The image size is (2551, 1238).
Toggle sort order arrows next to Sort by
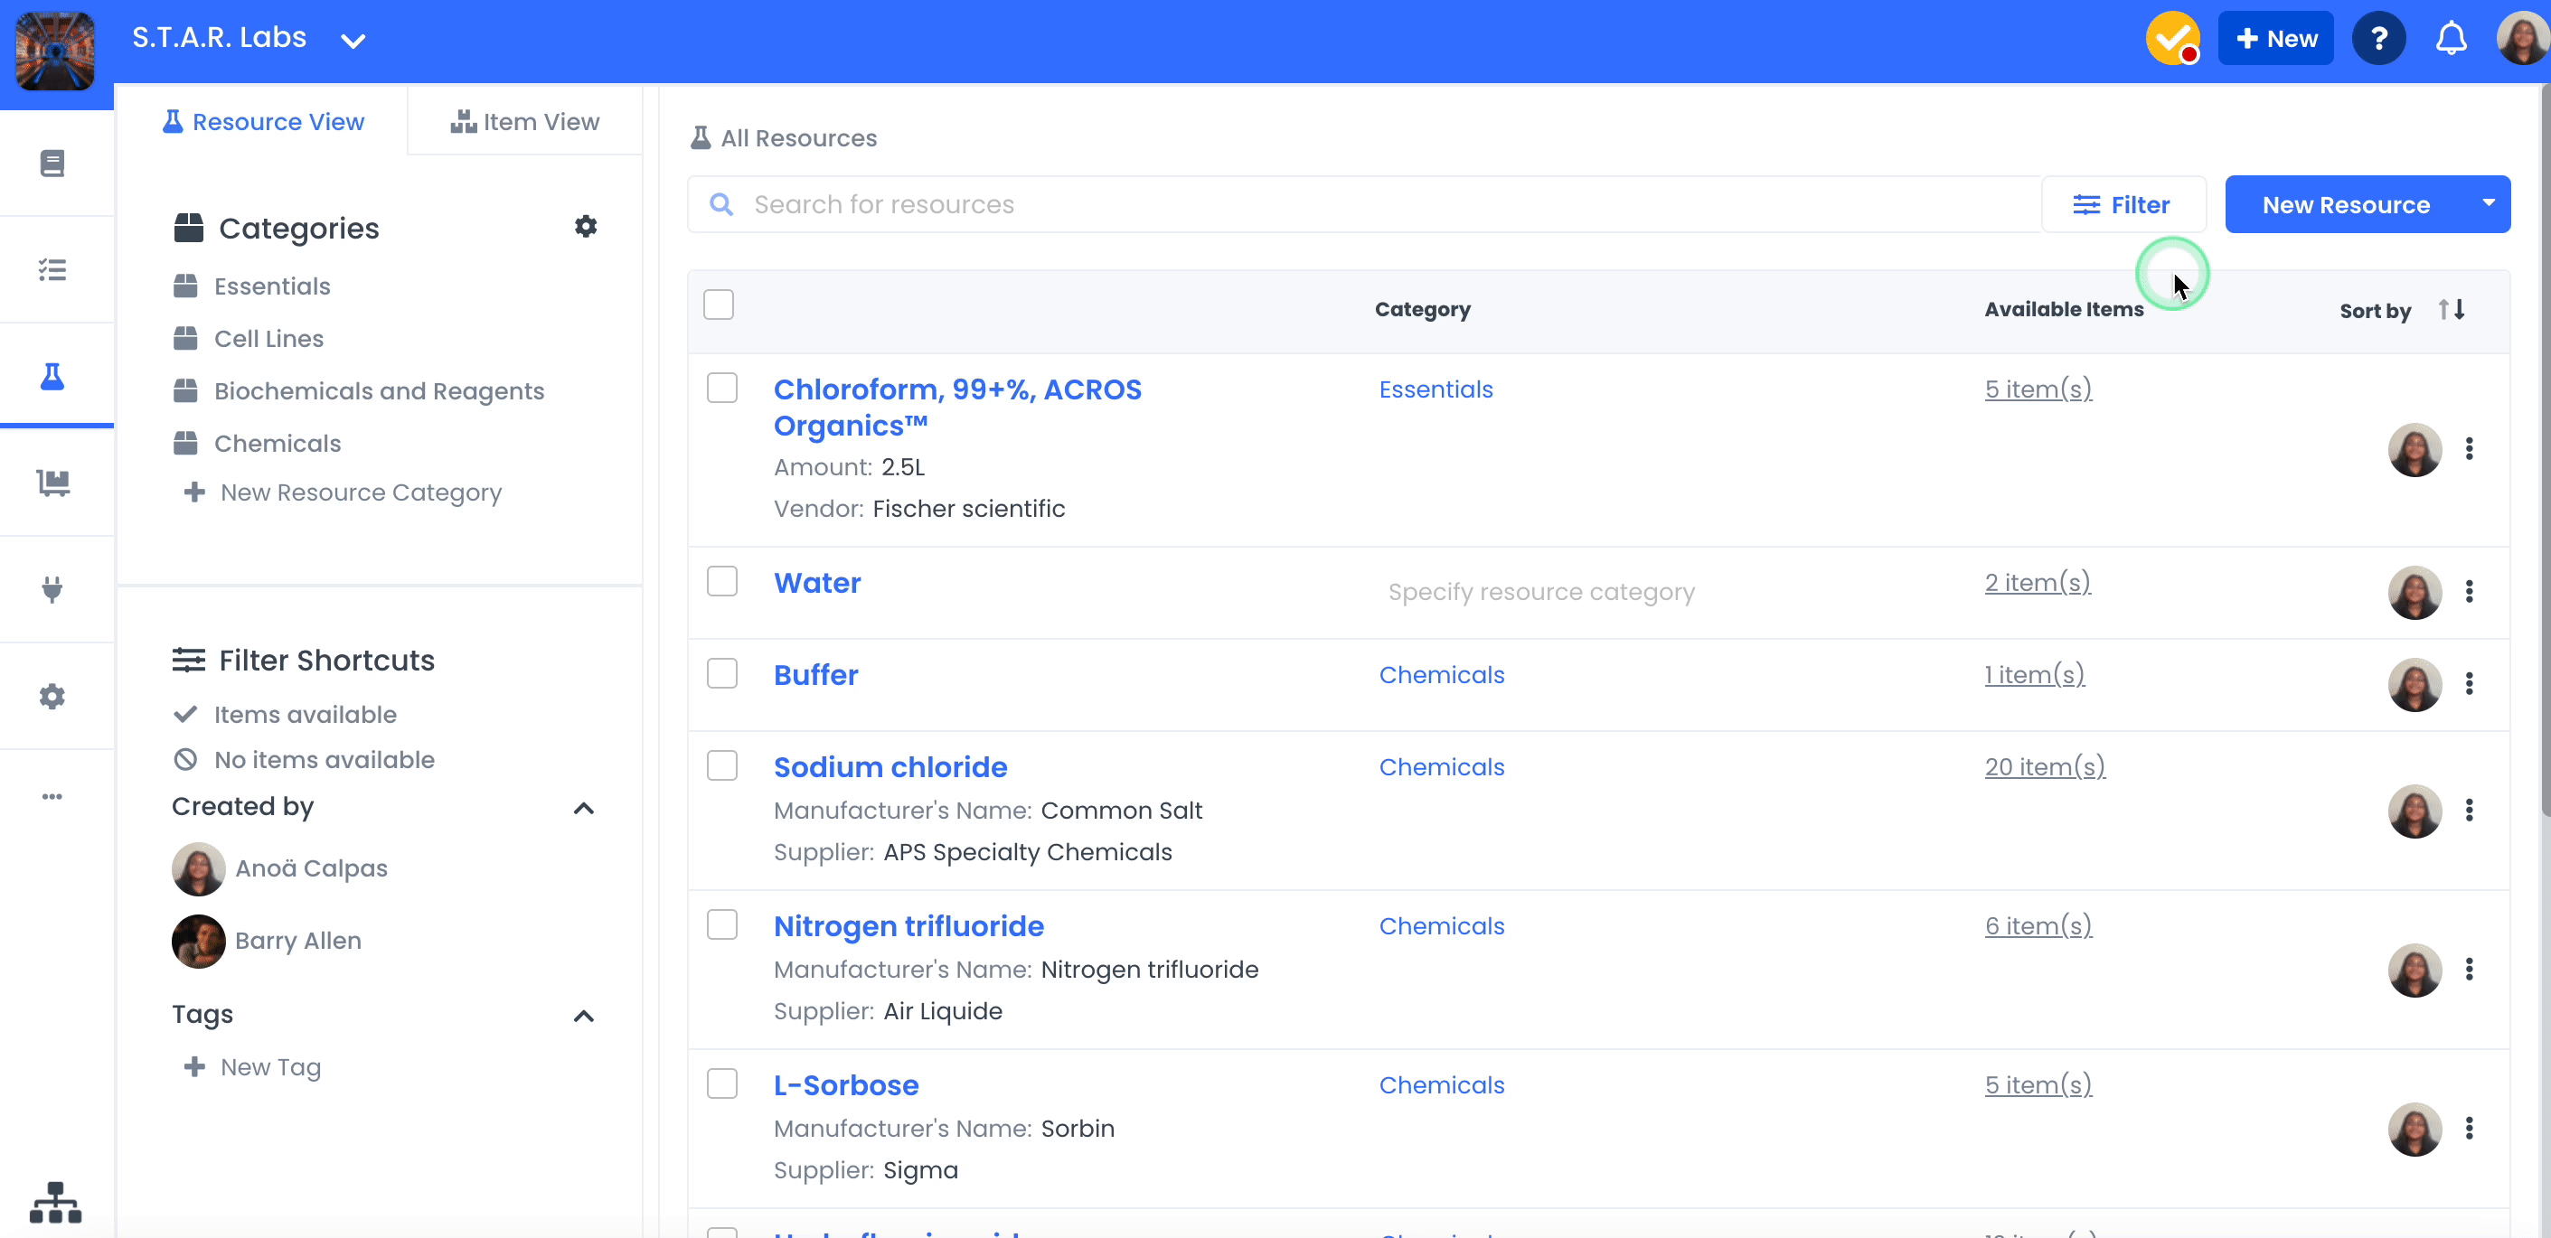(x=2452, y=310)
